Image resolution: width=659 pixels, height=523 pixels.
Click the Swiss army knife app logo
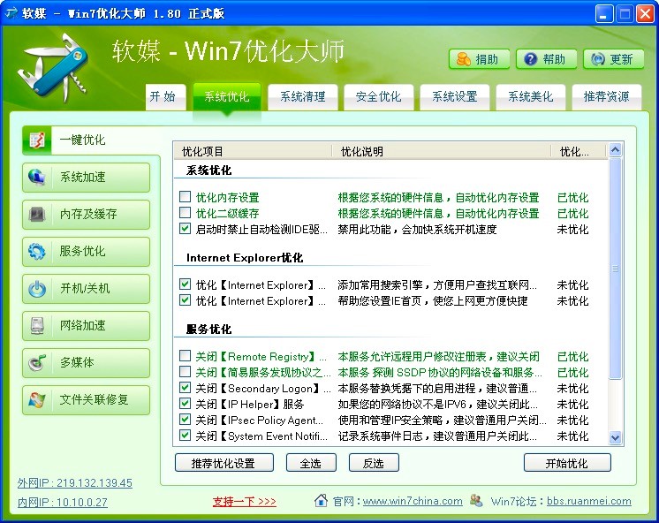(54, 67)
